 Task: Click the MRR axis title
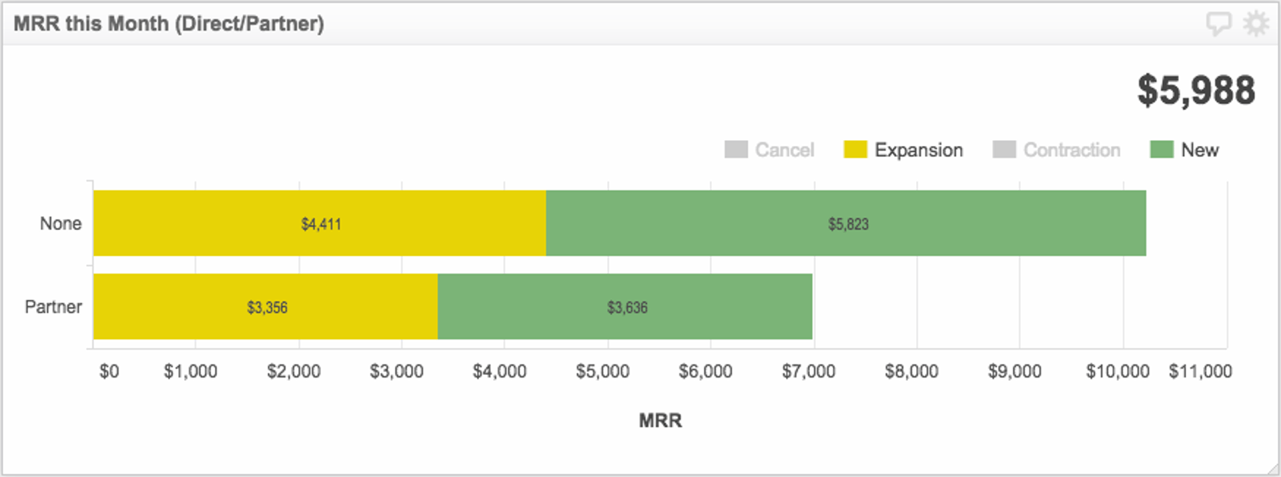pos(660,420)
